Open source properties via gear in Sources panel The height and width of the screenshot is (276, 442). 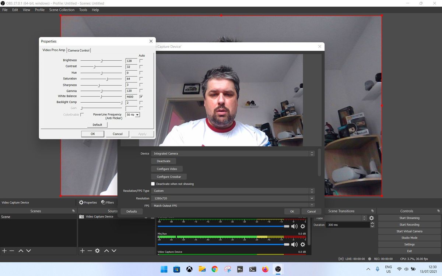click(x=97, y=251)
